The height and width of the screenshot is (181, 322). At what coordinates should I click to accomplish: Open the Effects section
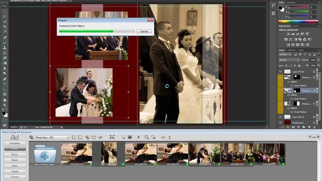tap(15, 154)
